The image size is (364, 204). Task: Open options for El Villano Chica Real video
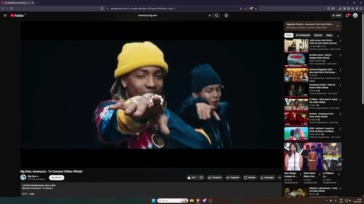[340, 100]
